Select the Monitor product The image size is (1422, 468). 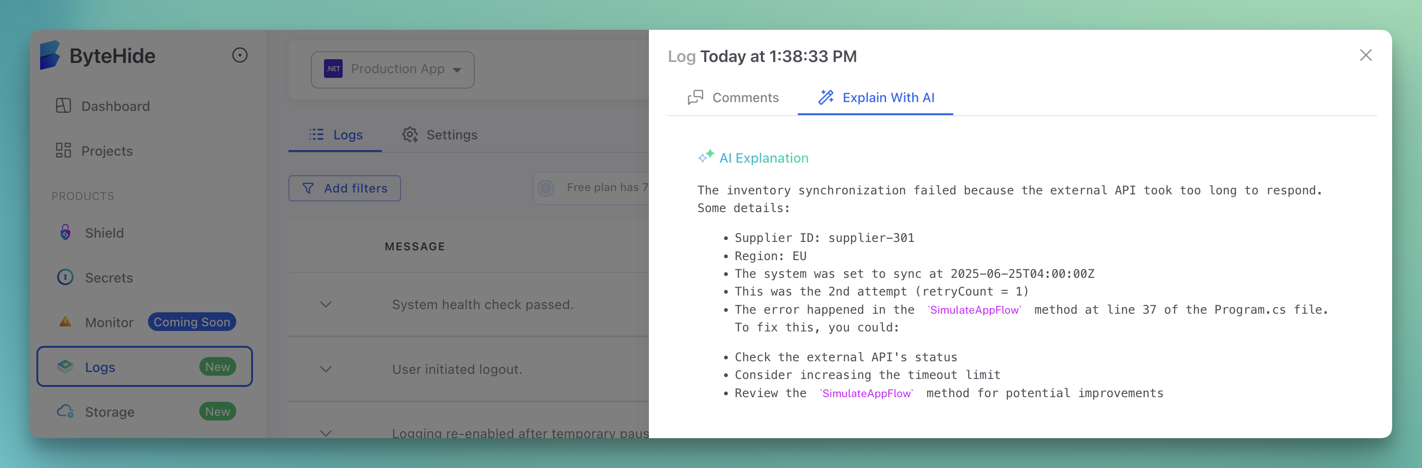point(108,322)
